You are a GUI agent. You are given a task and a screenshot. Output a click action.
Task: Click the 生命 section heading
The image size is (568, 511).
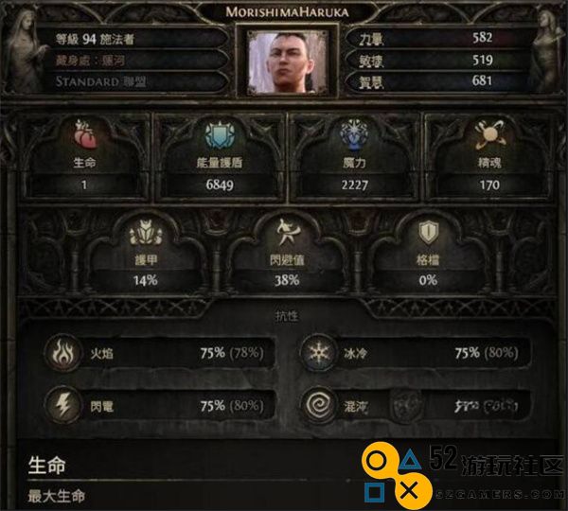(46, 466)
